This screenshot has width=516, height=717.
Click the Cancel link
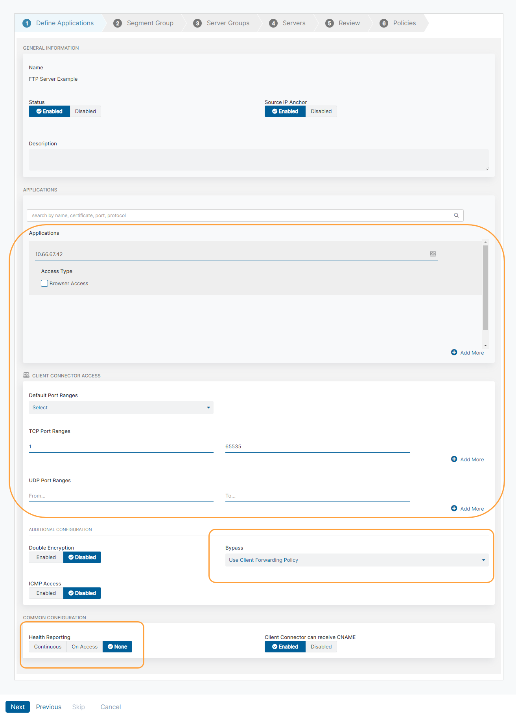(111, 707)
